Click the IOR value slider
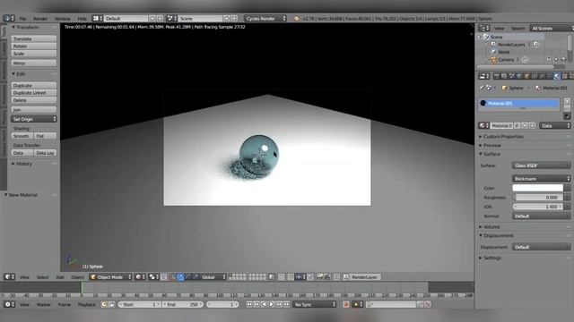Image resolution: width=574 pixels, height=322 pixels. (x=537, y=207)
